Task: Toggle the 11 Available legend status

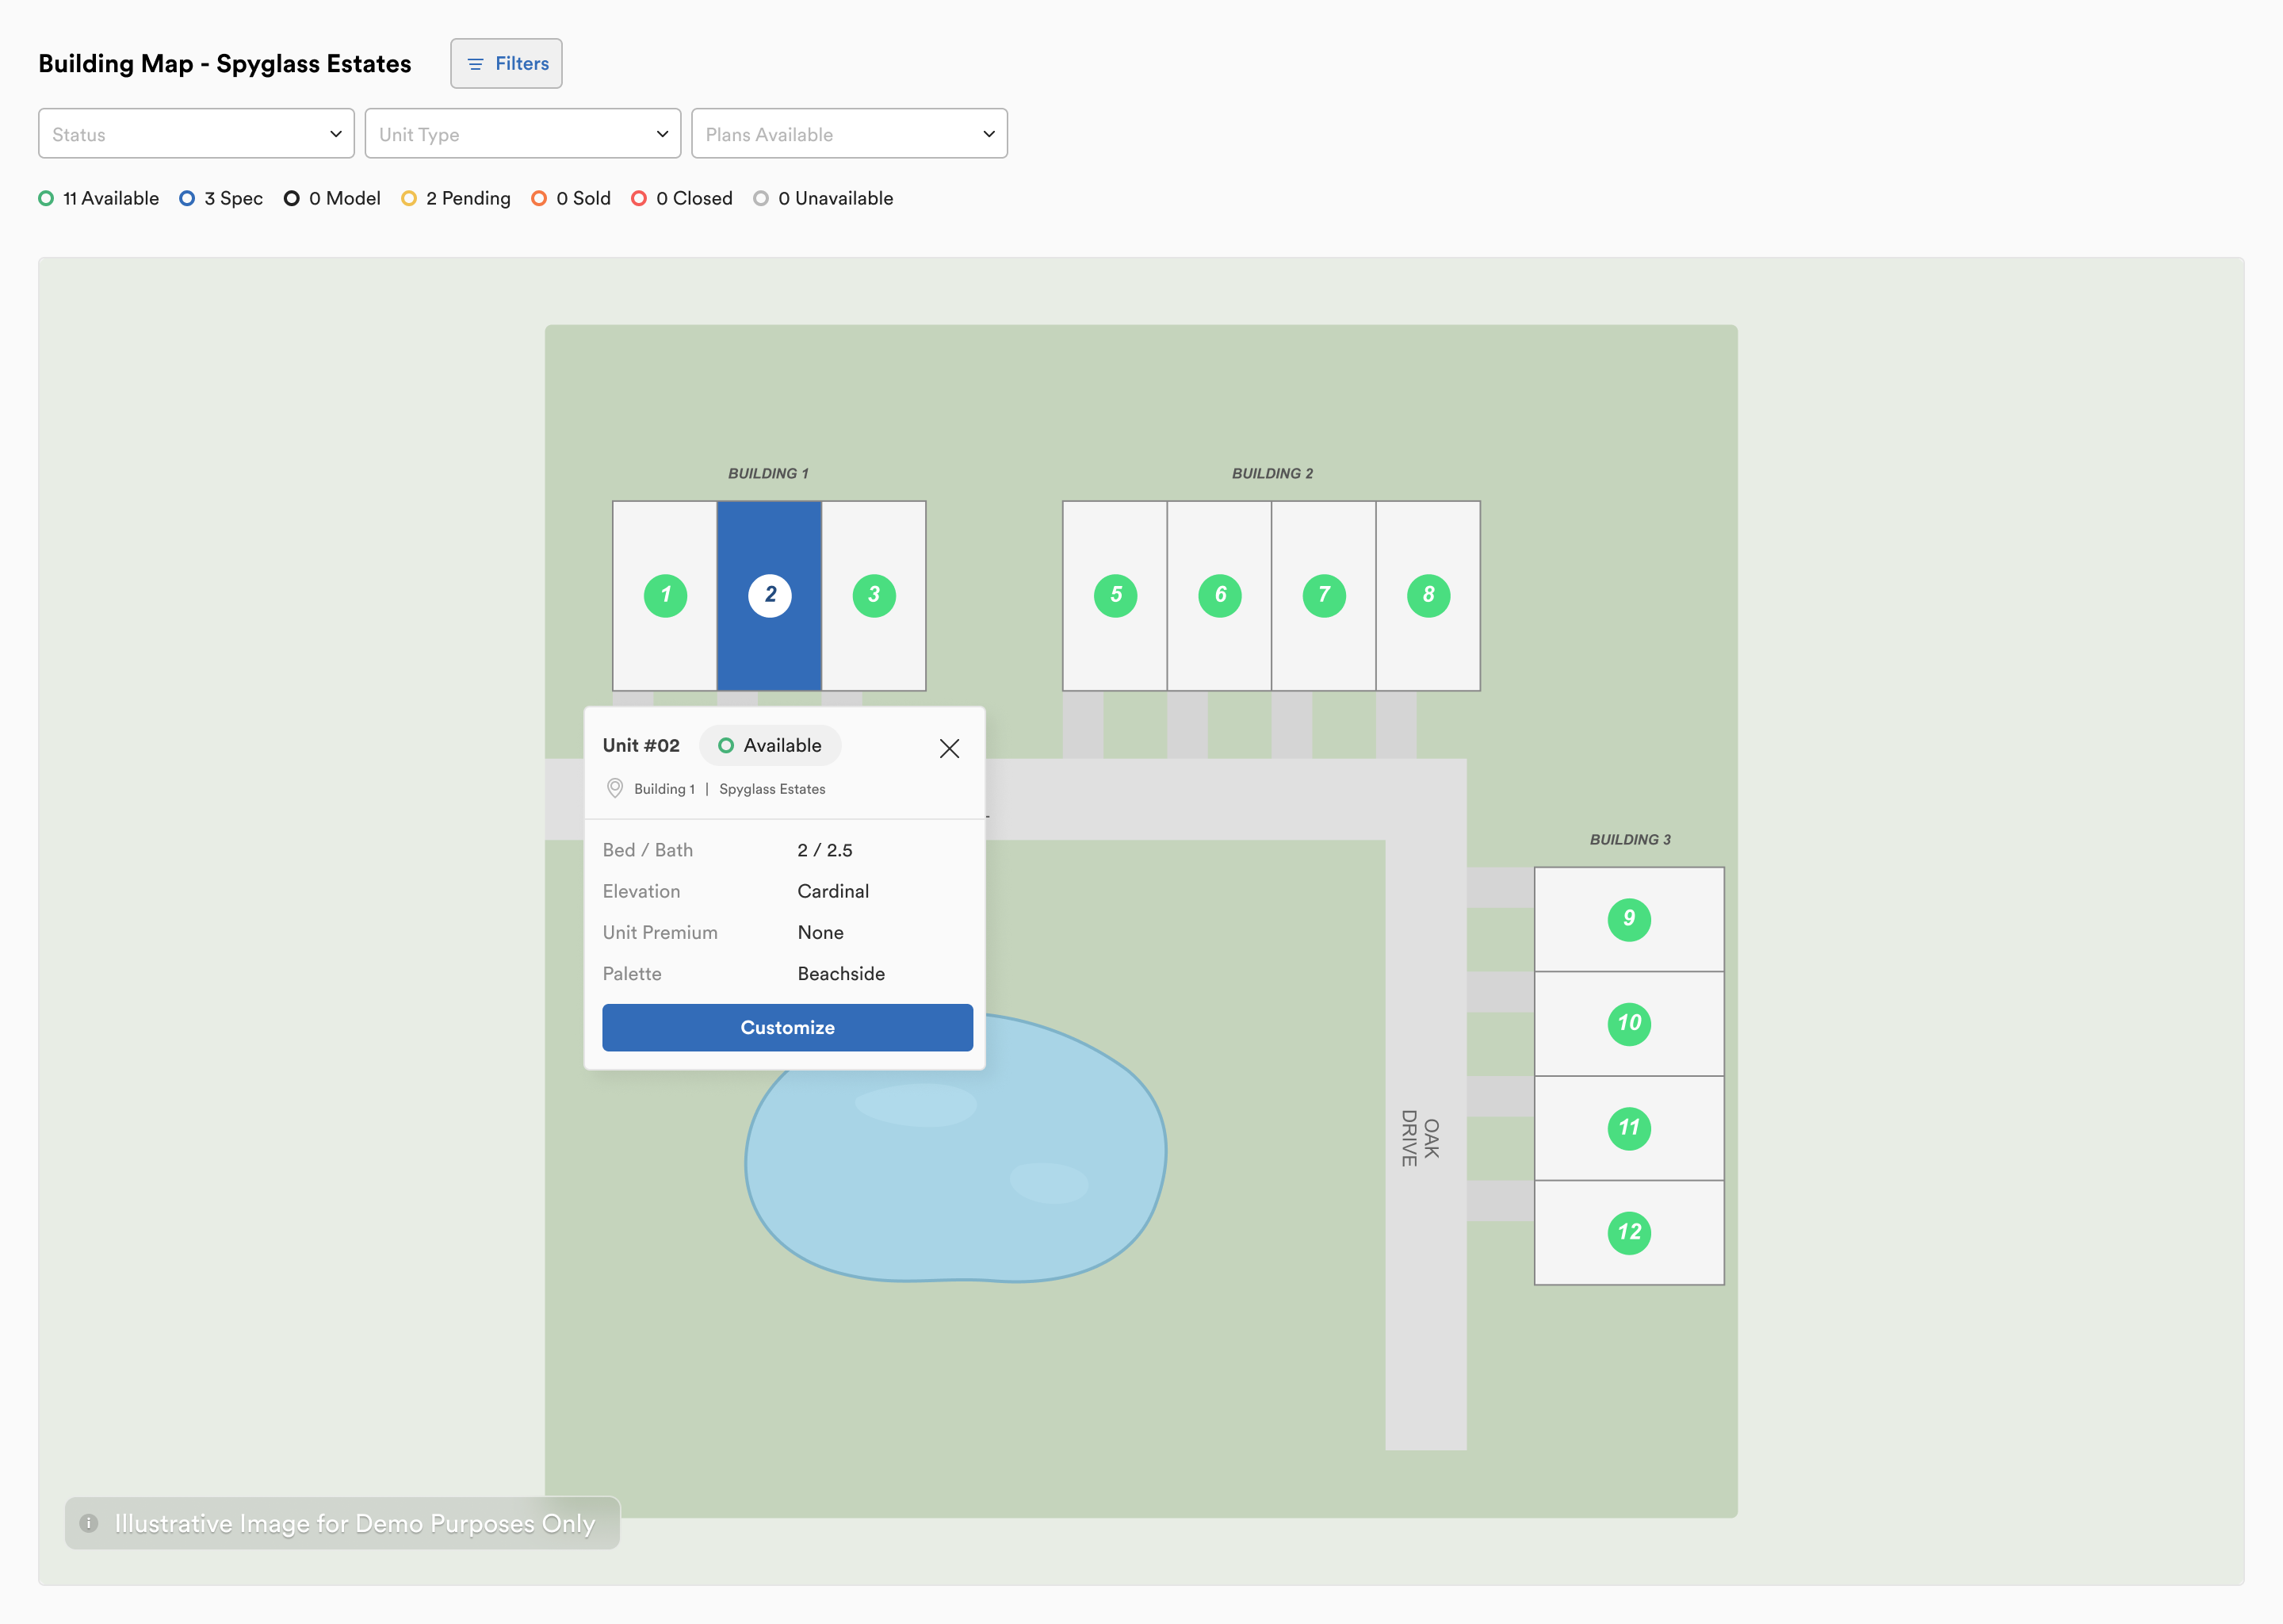Action: coord(99,198)
